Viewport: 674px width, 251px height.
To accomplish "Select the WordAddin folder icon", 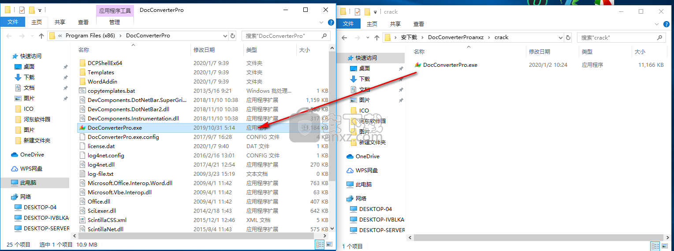I will coord(82,81).
